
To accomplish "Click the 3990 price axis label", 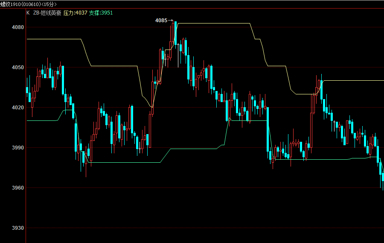I will pyautogui.click(x=18, y=148).
